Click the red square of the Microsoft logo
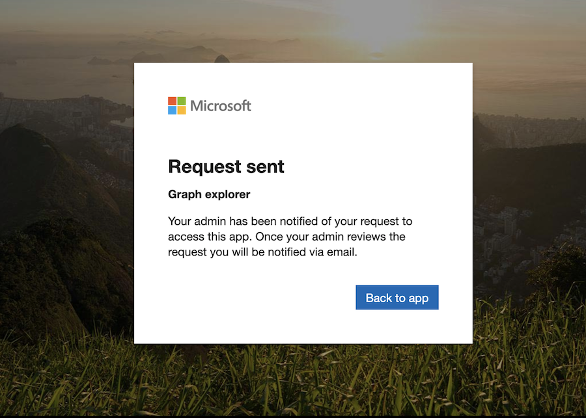Screen dimensions: 586x418 tap(173, 101)
